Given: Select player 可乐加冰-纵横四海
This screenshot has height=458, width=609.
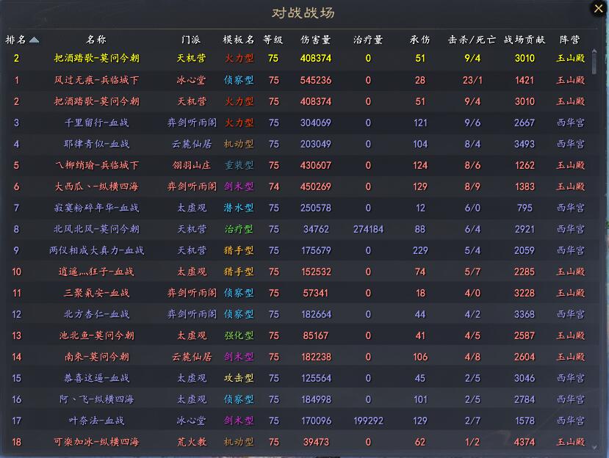Looking at the screenshot, I should click(x=96, y=442).
